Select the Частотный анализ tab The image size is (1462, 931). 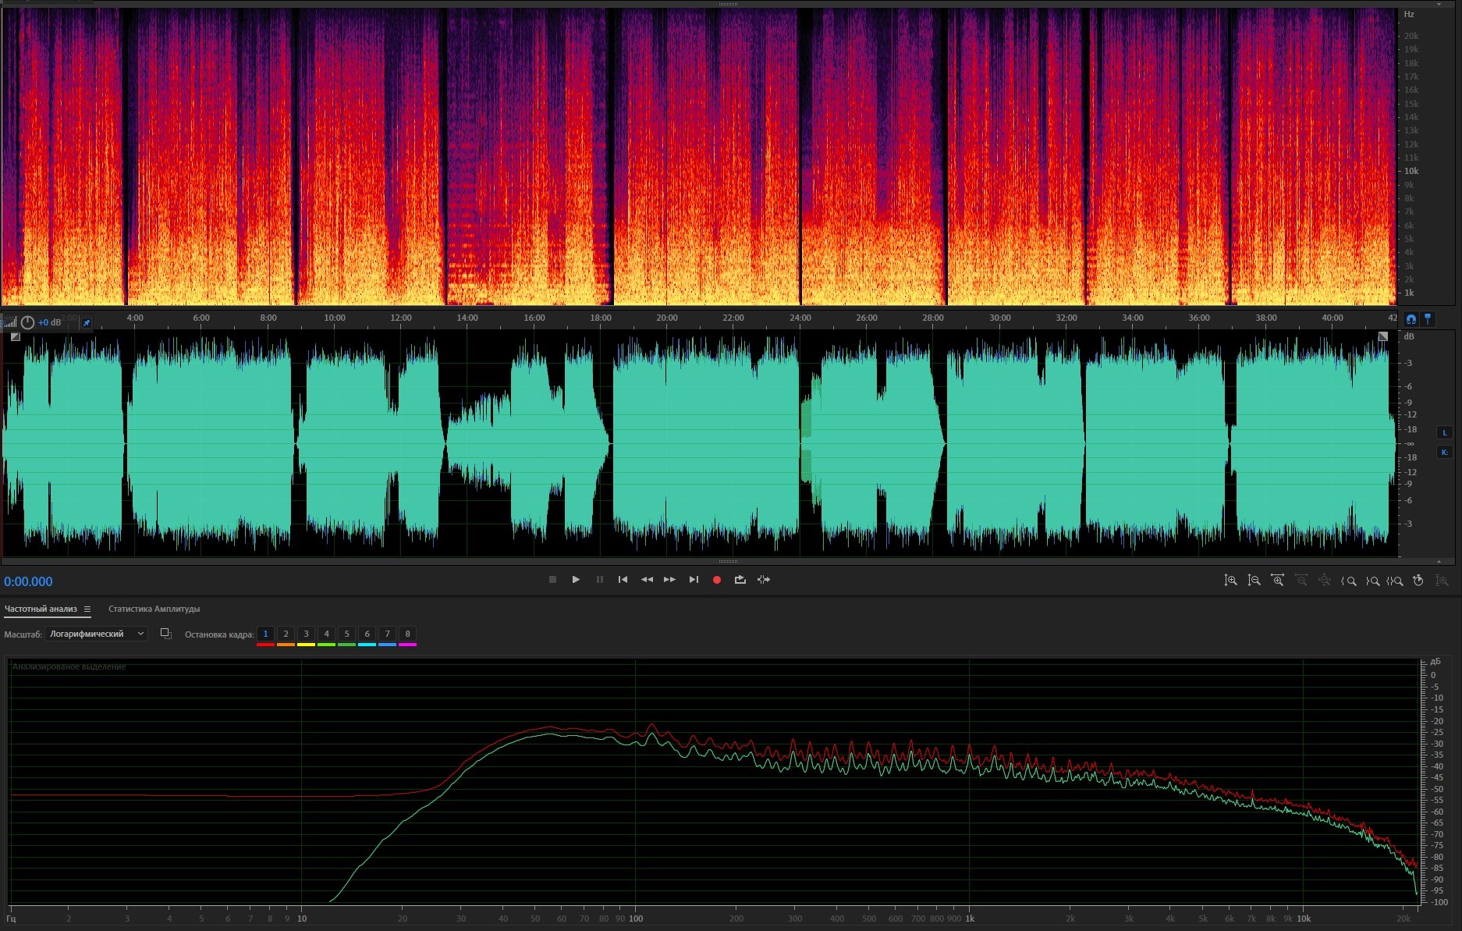(x=41, y=609)
